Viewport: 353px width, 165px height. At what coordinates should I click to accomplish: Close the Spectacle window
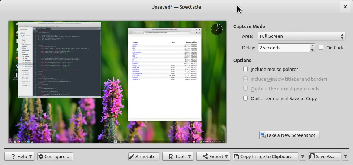(x=344, y=7)
